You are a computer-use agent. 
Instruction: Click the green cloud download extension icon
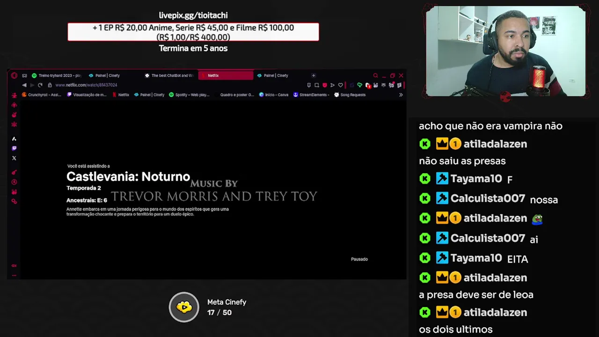359,85
